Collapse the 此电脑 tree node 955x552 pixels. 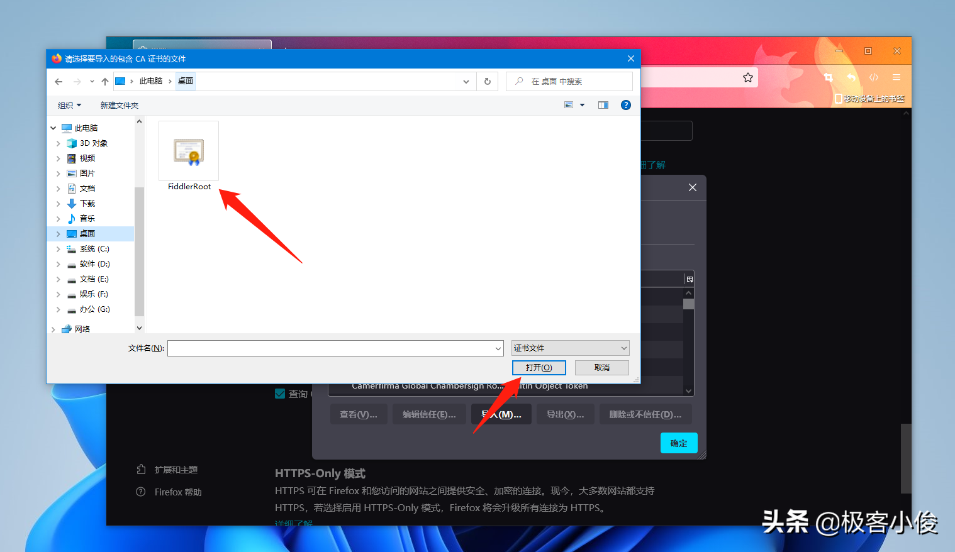(53, 128)
